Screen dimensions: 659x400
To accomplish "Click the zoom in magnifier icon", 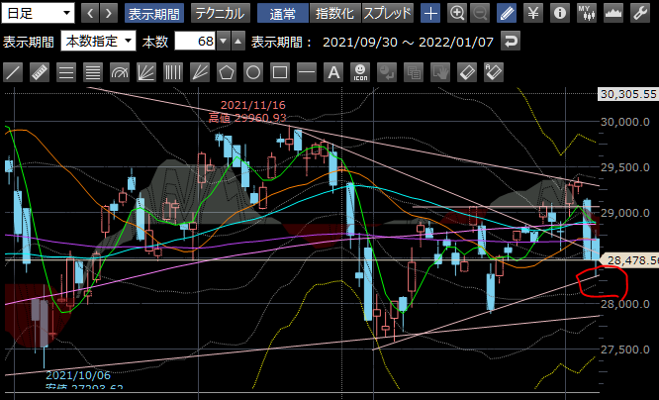I will (457, 13).
